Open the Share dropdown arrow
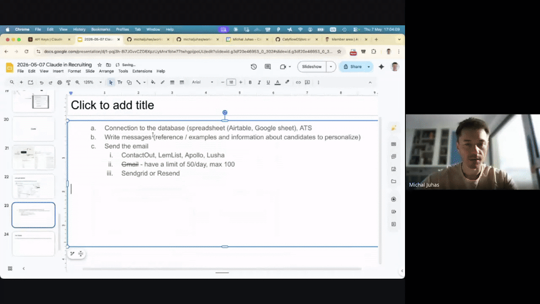Image resolution: width=540 pixels, height=304 pixels. (369, 67)
